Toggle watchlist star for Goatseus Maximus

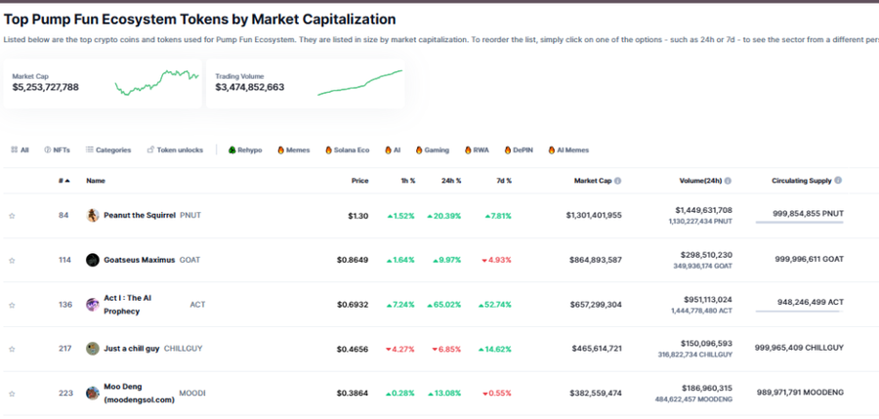(12, 261)
